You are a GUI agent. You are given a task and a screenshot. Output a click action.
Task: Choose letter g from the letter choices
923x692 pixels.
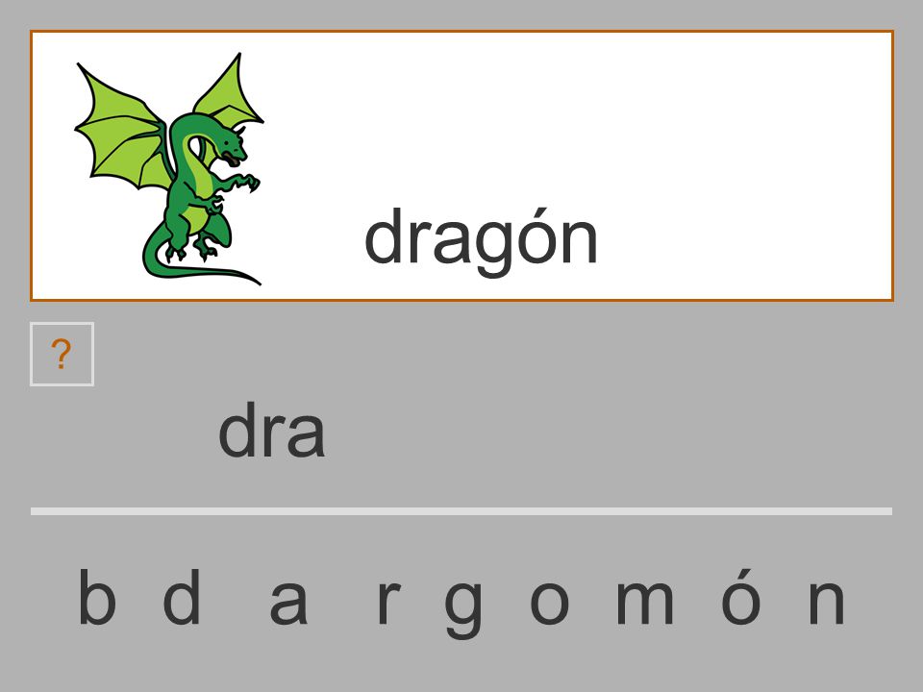click(463, 609)
